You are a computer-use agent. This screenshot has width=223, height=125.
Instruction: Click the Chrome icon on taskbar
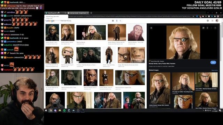(51, 110)
